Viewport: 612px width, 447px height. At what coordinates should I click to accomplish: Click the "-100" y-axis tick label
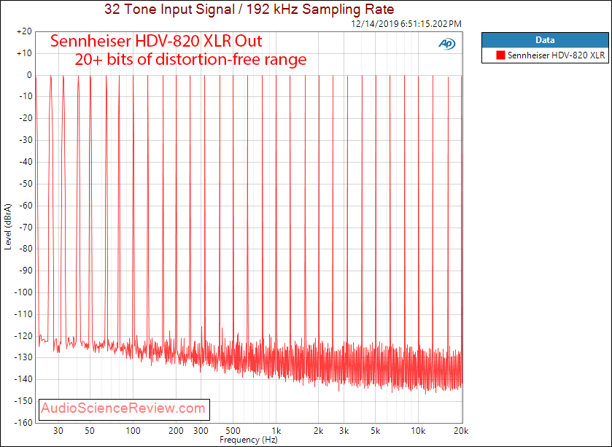(x=23, y=292)
